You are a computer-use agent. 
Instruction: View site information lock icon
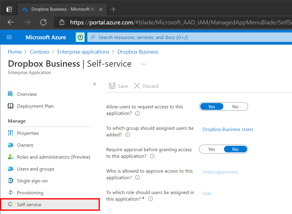point(62,22)
